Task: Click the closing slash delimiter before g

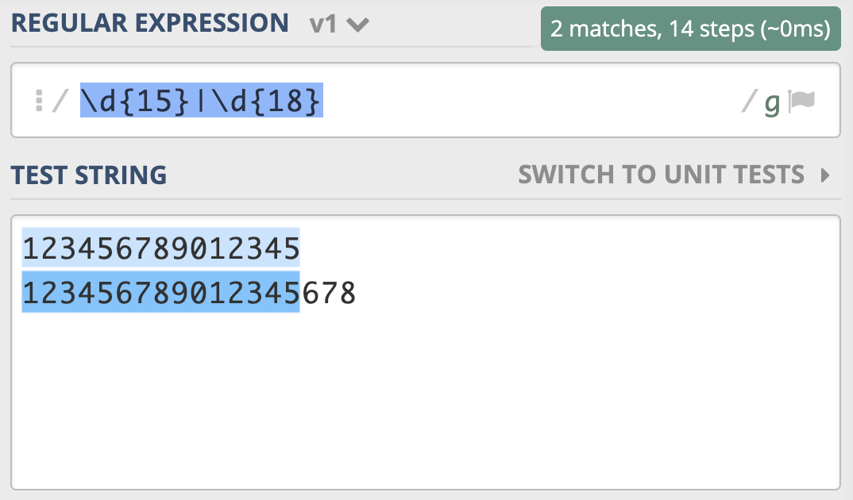Action: tap(749, 102)
